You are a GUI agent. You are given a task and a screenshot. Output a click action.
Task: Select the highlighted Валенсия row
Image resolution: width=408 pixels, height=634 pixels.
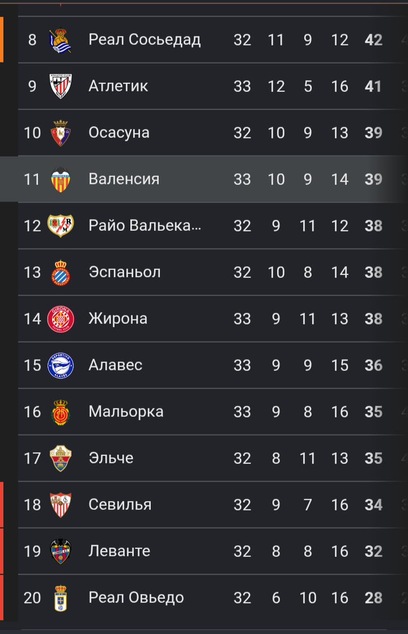tap(204, 179)
